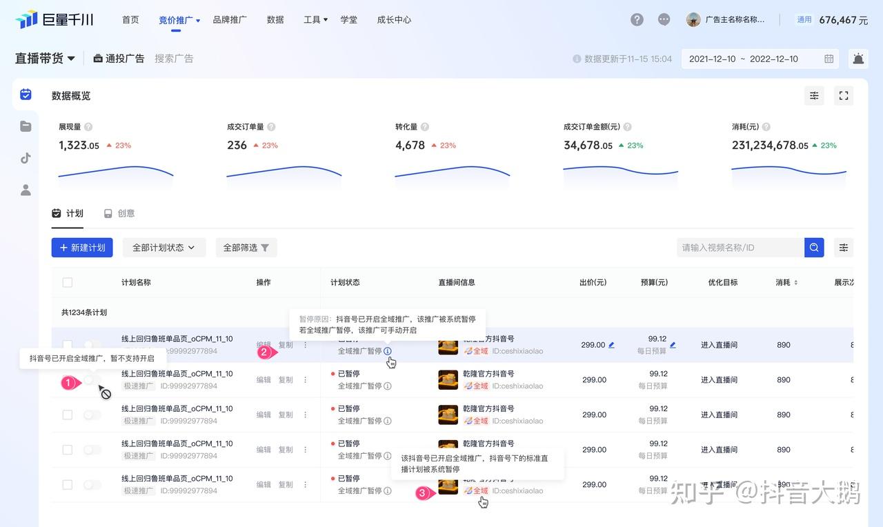Click 复制 in the fifth plan row
This screenshot has width=883, height=527.
[286, 485]
